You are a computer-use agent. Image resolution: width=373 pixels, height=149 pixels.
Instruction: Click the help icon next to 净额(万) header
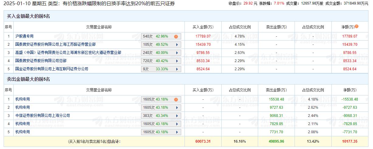tap(357, 26)
